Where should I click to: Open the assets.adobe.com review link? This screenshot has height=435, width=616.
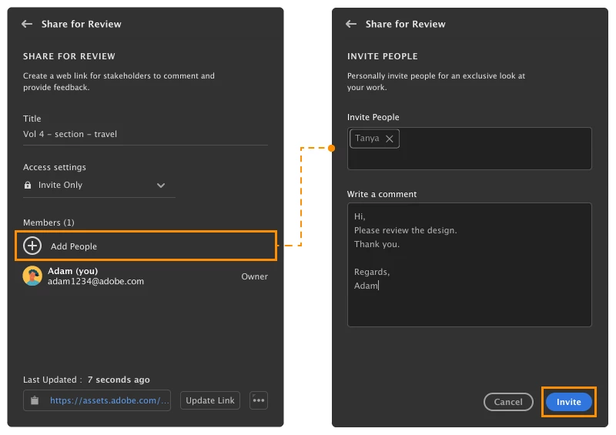[x=109, y=400]
